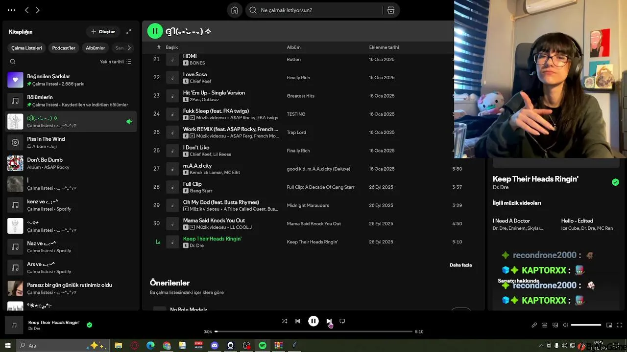This screenshot has width=627, height=352.
Task: Toggle saved checkmark in now-playing bar
Action: (89, 325)
